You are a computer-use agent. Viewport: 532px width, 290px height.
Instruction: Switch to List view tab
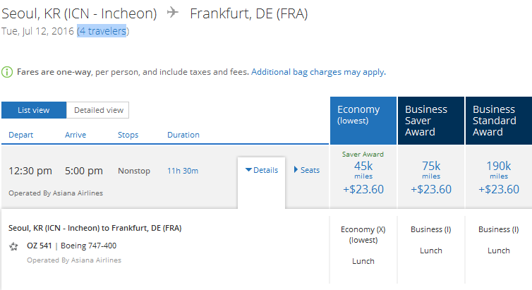(x=33, y=110)
